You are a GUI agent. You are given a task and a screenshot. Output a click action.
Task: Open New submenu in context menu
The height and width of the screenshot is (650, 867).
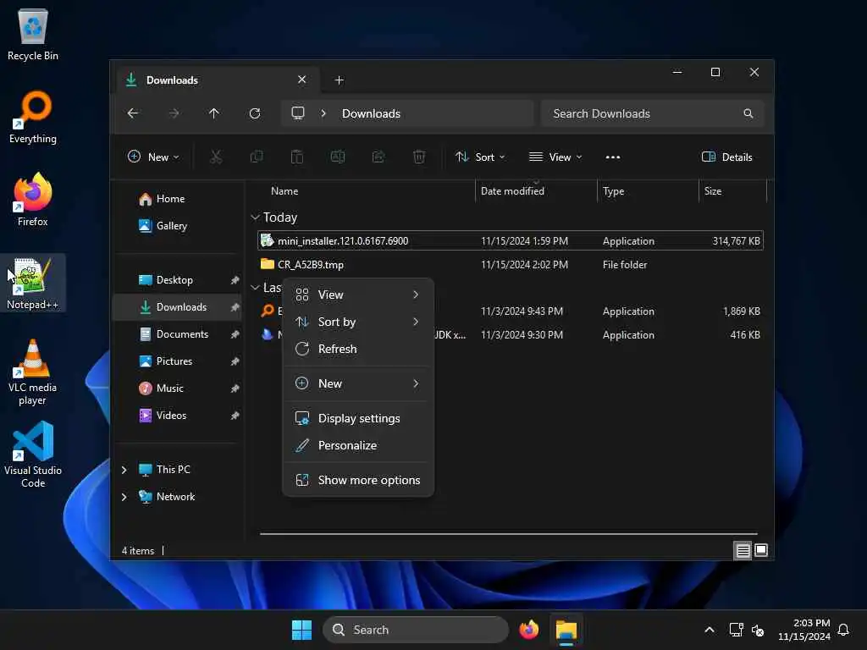coord(358,383)
